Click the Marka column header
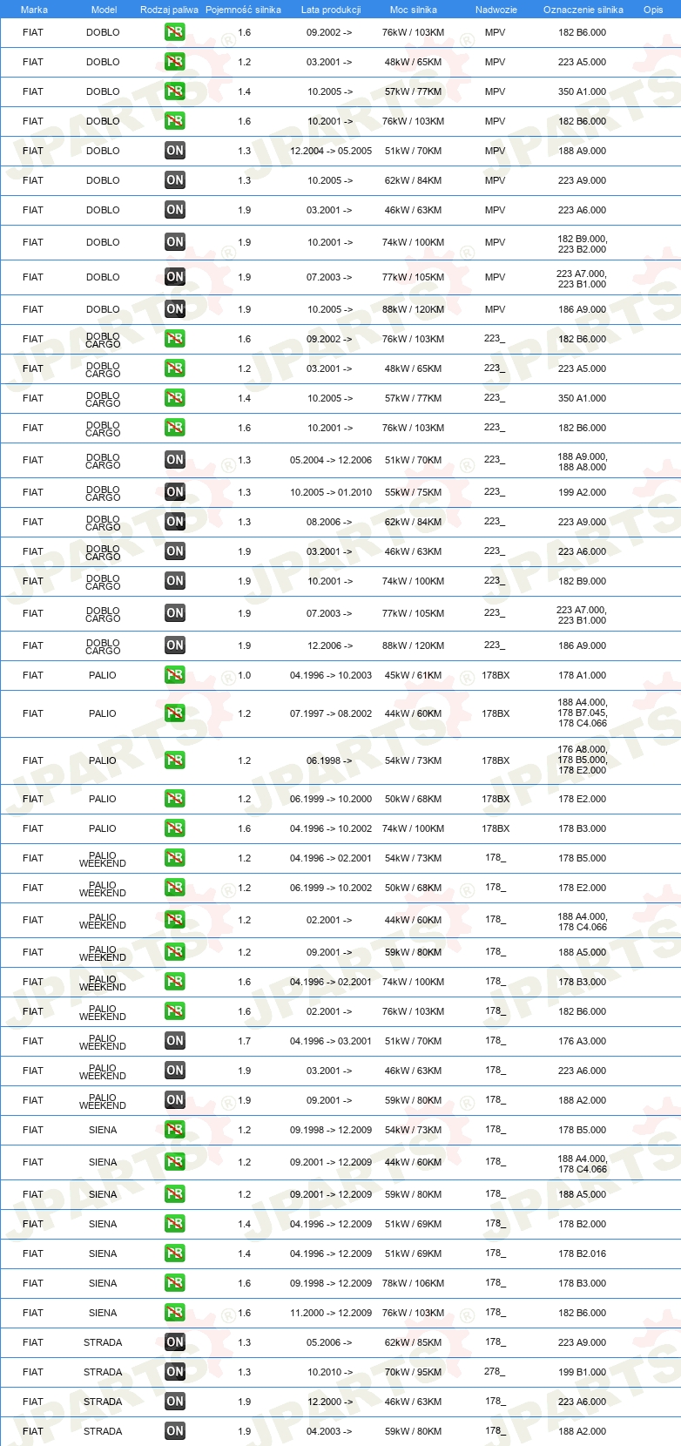 click(34, 10)
